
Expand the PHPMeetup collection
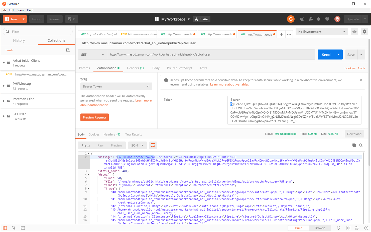4,86
